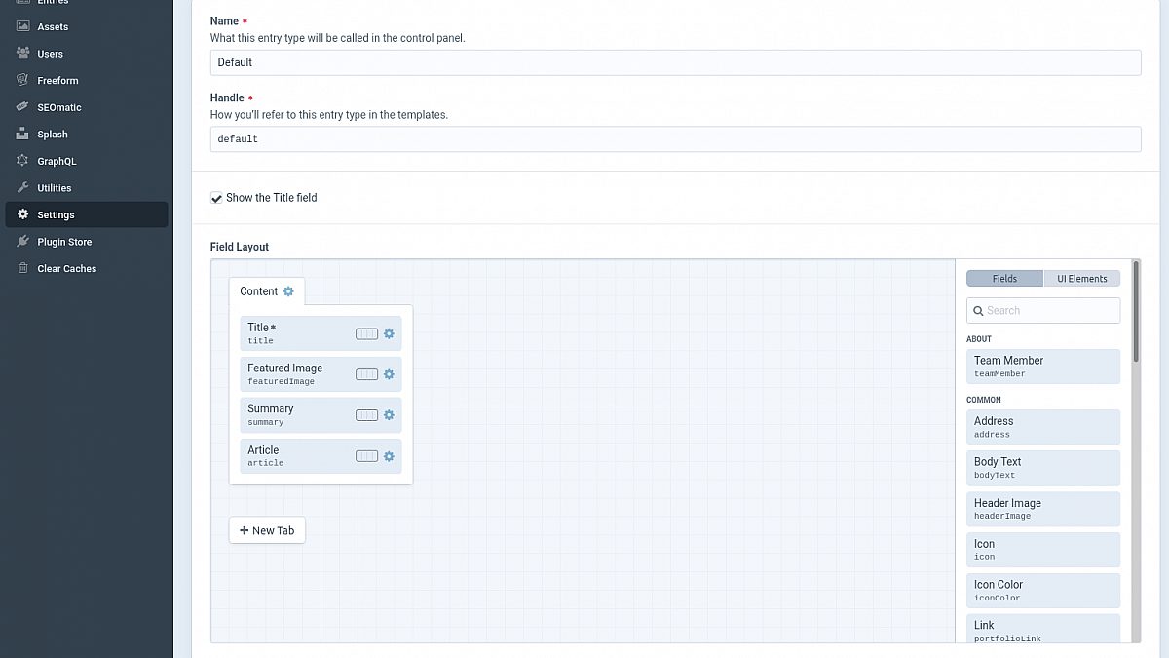Add a New Tab to layout

[267, 530]
